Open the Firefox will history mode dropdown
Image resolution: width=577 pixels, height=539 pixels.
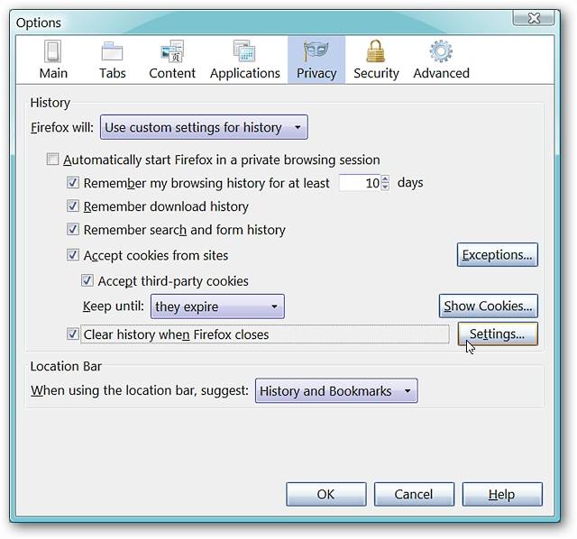pos(204,127)
